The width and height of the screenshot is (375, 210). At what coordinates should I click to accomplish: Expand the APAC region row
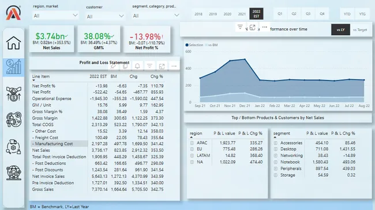(192, 143)
